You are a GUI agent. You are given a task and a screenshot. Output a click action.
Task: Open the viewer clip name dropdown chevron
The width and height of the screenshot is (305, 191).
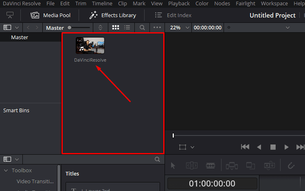(x=287, y=28)
